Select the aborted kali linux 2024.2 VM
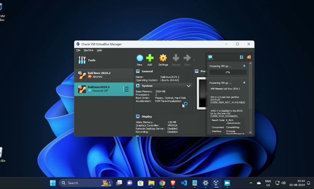The width and height of the screenshot is (314, 189). (104, 75)
